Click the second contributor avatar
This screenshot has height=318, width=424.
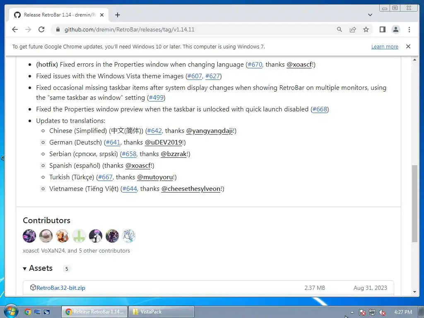point(46,236)
